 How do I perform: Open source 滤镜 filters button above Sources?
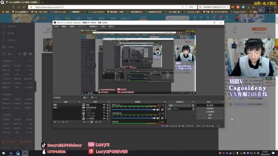(94, 98)
